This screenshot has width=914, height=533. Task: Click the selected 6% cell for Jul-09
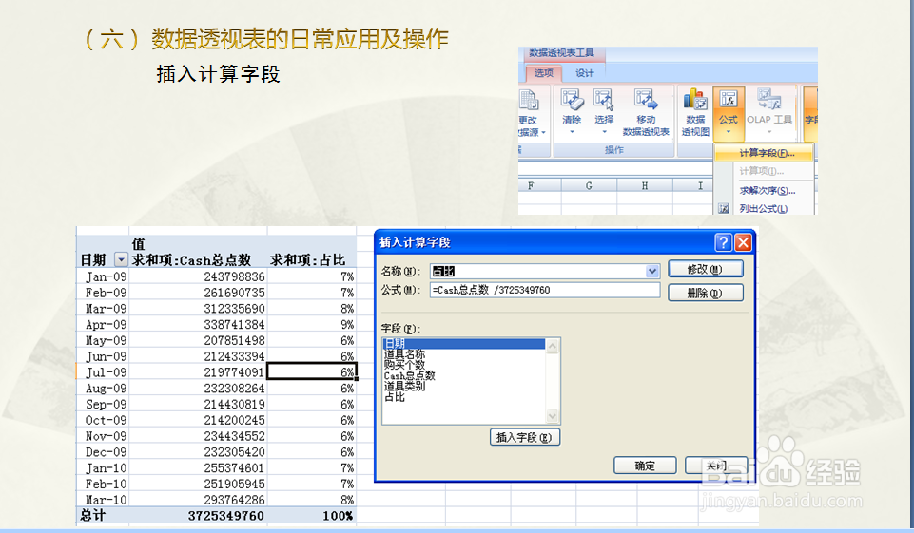(x=311, y=371)
